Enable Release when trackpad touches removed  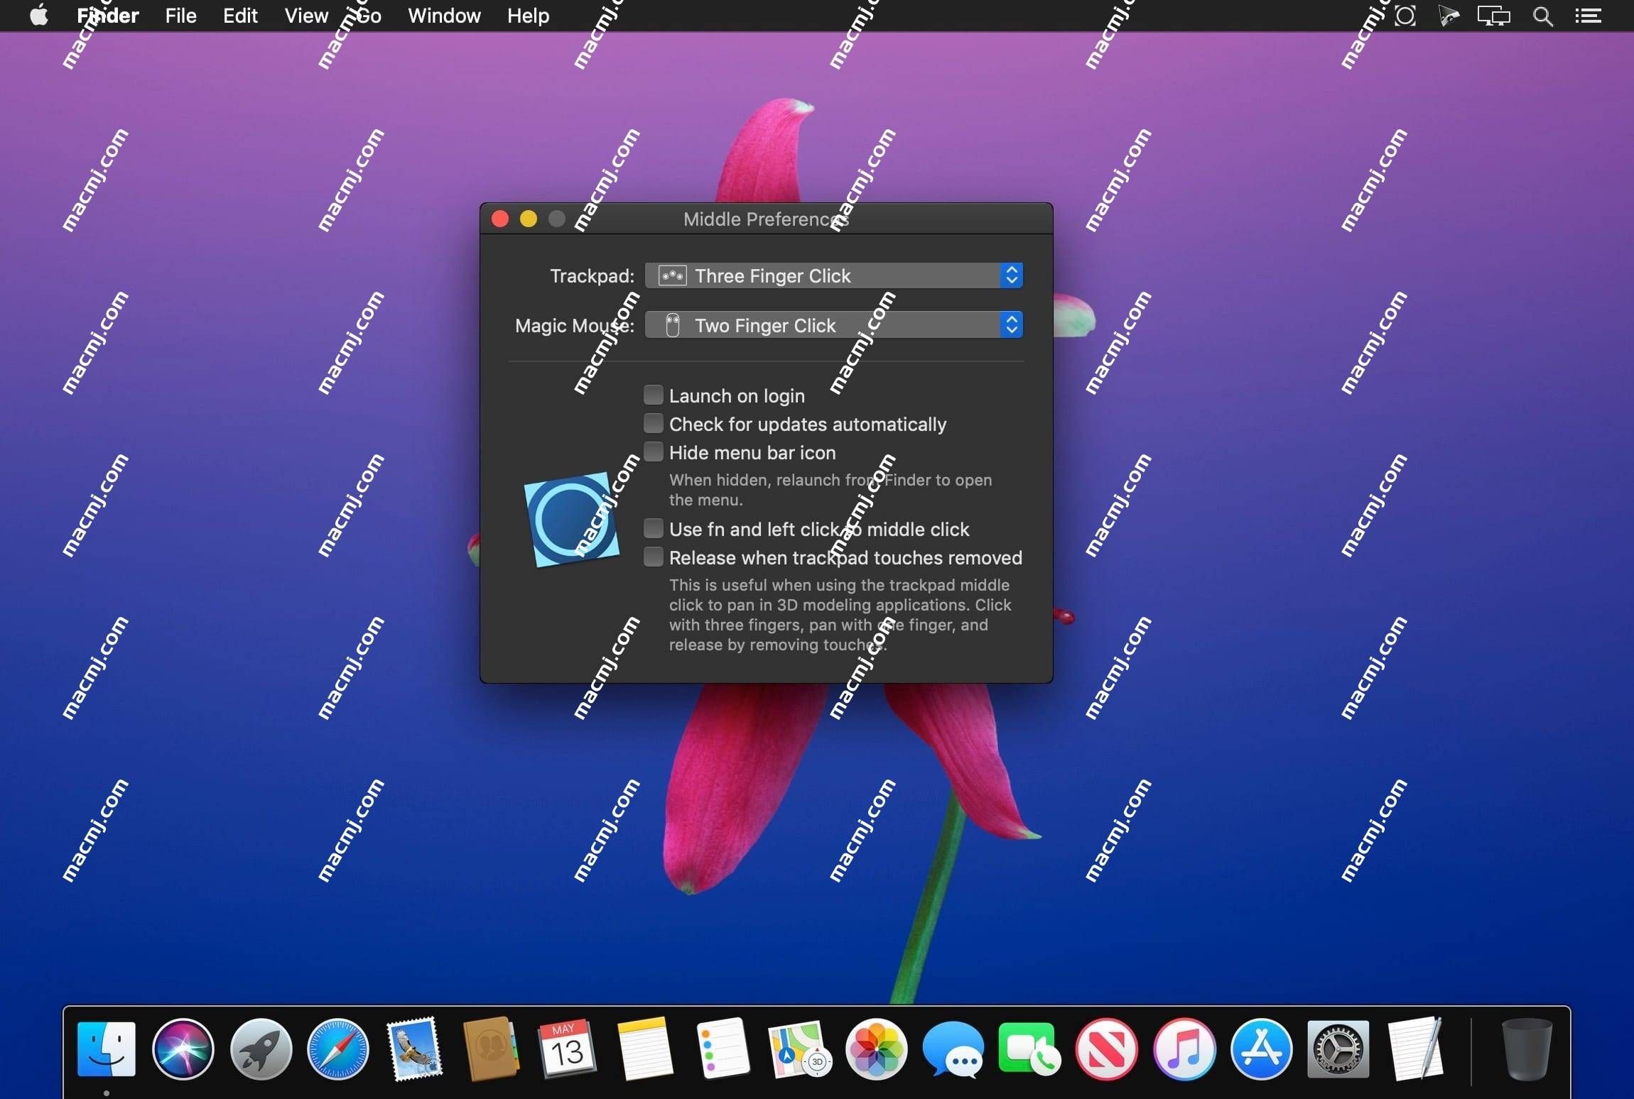[x=653, y=557]
